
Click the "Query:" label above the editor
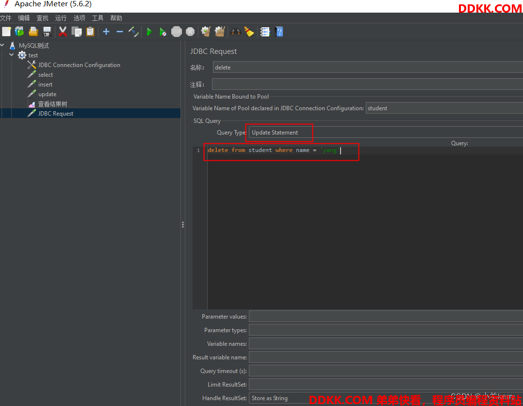point(459,143)
